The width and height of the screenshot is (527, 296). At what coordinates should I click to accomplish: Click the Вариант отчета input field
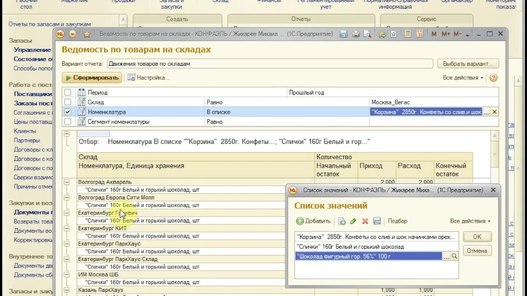(x=270, y=64)
